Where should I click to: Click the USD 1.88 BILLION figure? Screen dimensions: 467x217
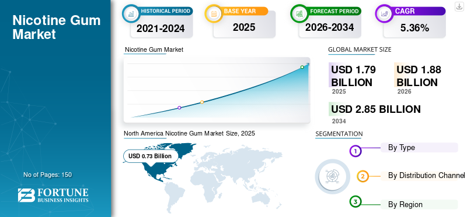click(419, 76)
